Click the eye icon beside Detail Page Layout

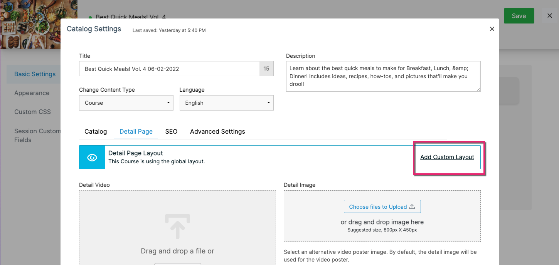92,157
